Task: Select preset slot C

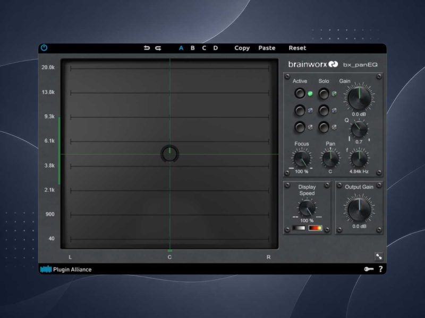Action: pyautogui.click(x=204, y=48)
